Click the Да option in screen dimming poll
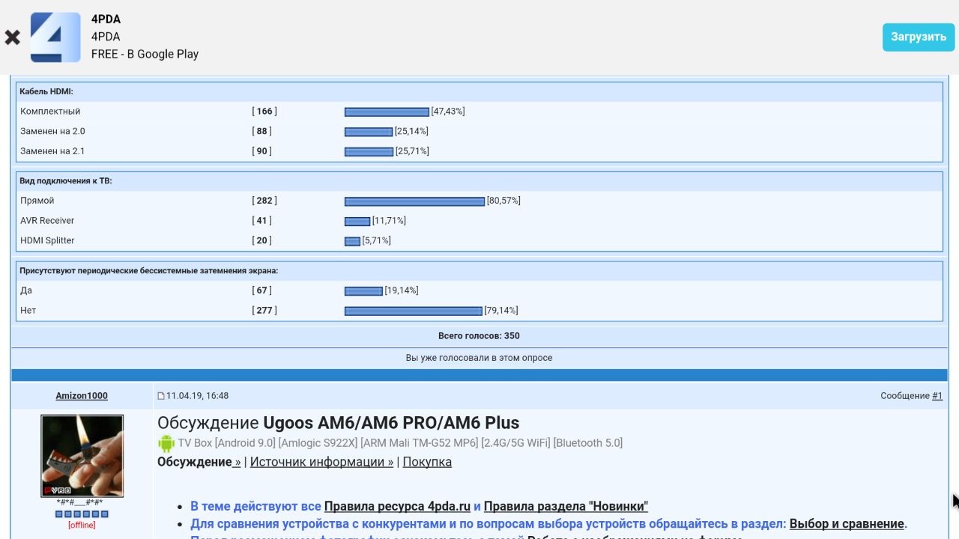Viewport: 959px width, 539px height. pos(26,290)
